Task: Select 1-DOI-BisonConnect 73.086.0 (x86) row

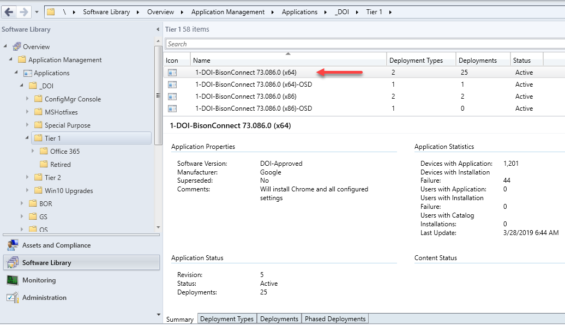Action: click(x=364, y=96)
